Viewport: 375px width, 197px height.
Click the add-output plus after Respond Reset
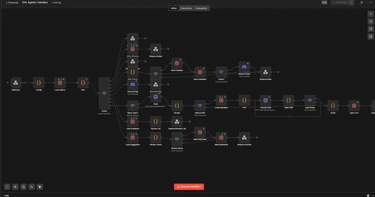pos(168,49)
